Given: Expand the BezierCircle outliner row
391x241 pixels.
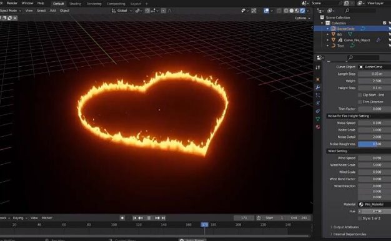Looking at the screenshot, I should coord(328,29).
